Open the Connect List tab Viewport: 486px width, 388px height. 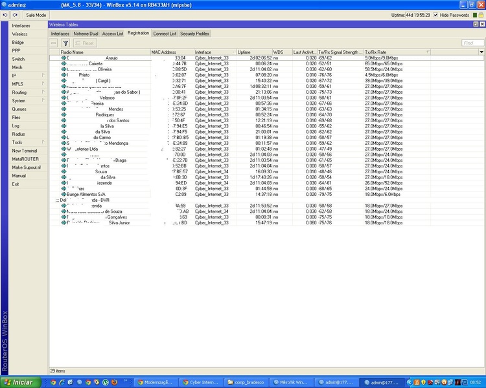pos(165,34)
